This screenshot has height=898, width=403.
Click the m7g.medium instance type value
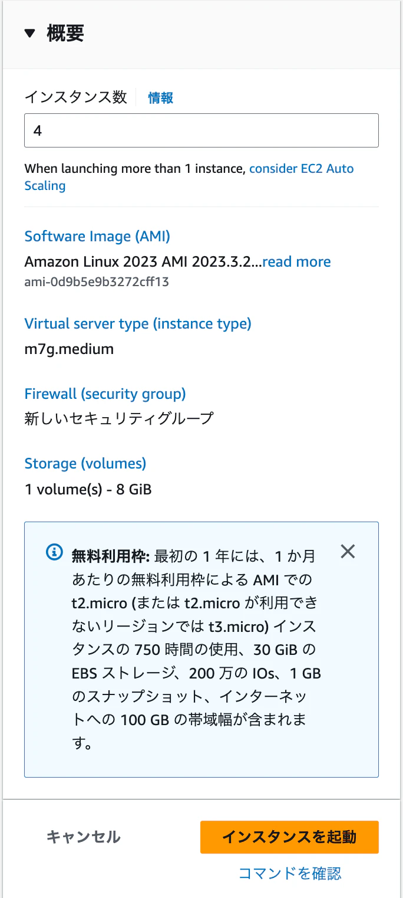[x=69, y=349]
